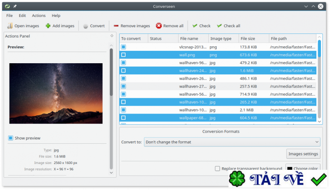Click the 257.5 KiB file size cell
Viewport: 330px width, 190px height.
coord(248,86)
